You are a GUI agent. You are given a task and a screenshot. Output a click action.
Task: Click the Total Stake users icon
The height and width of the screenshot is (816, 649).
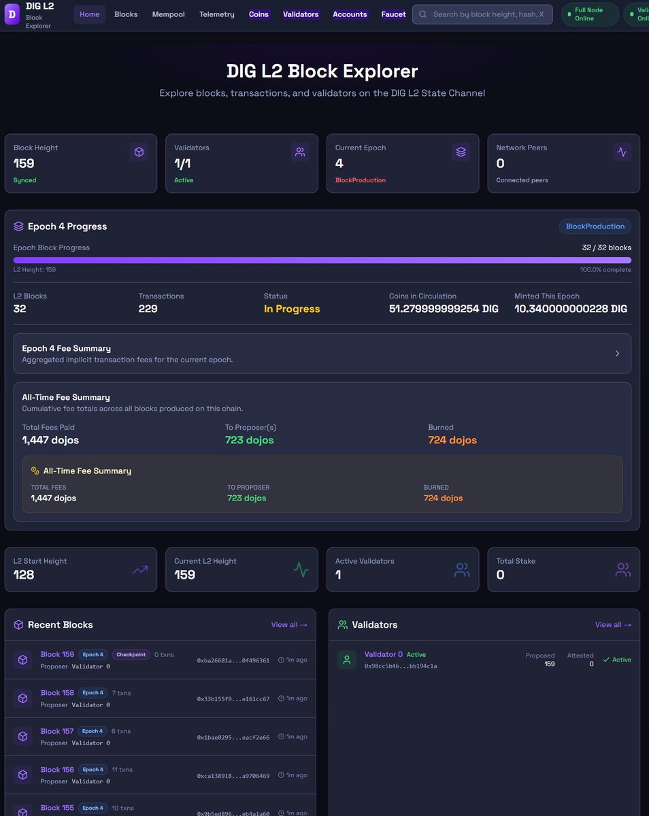(x=622, y=570)
